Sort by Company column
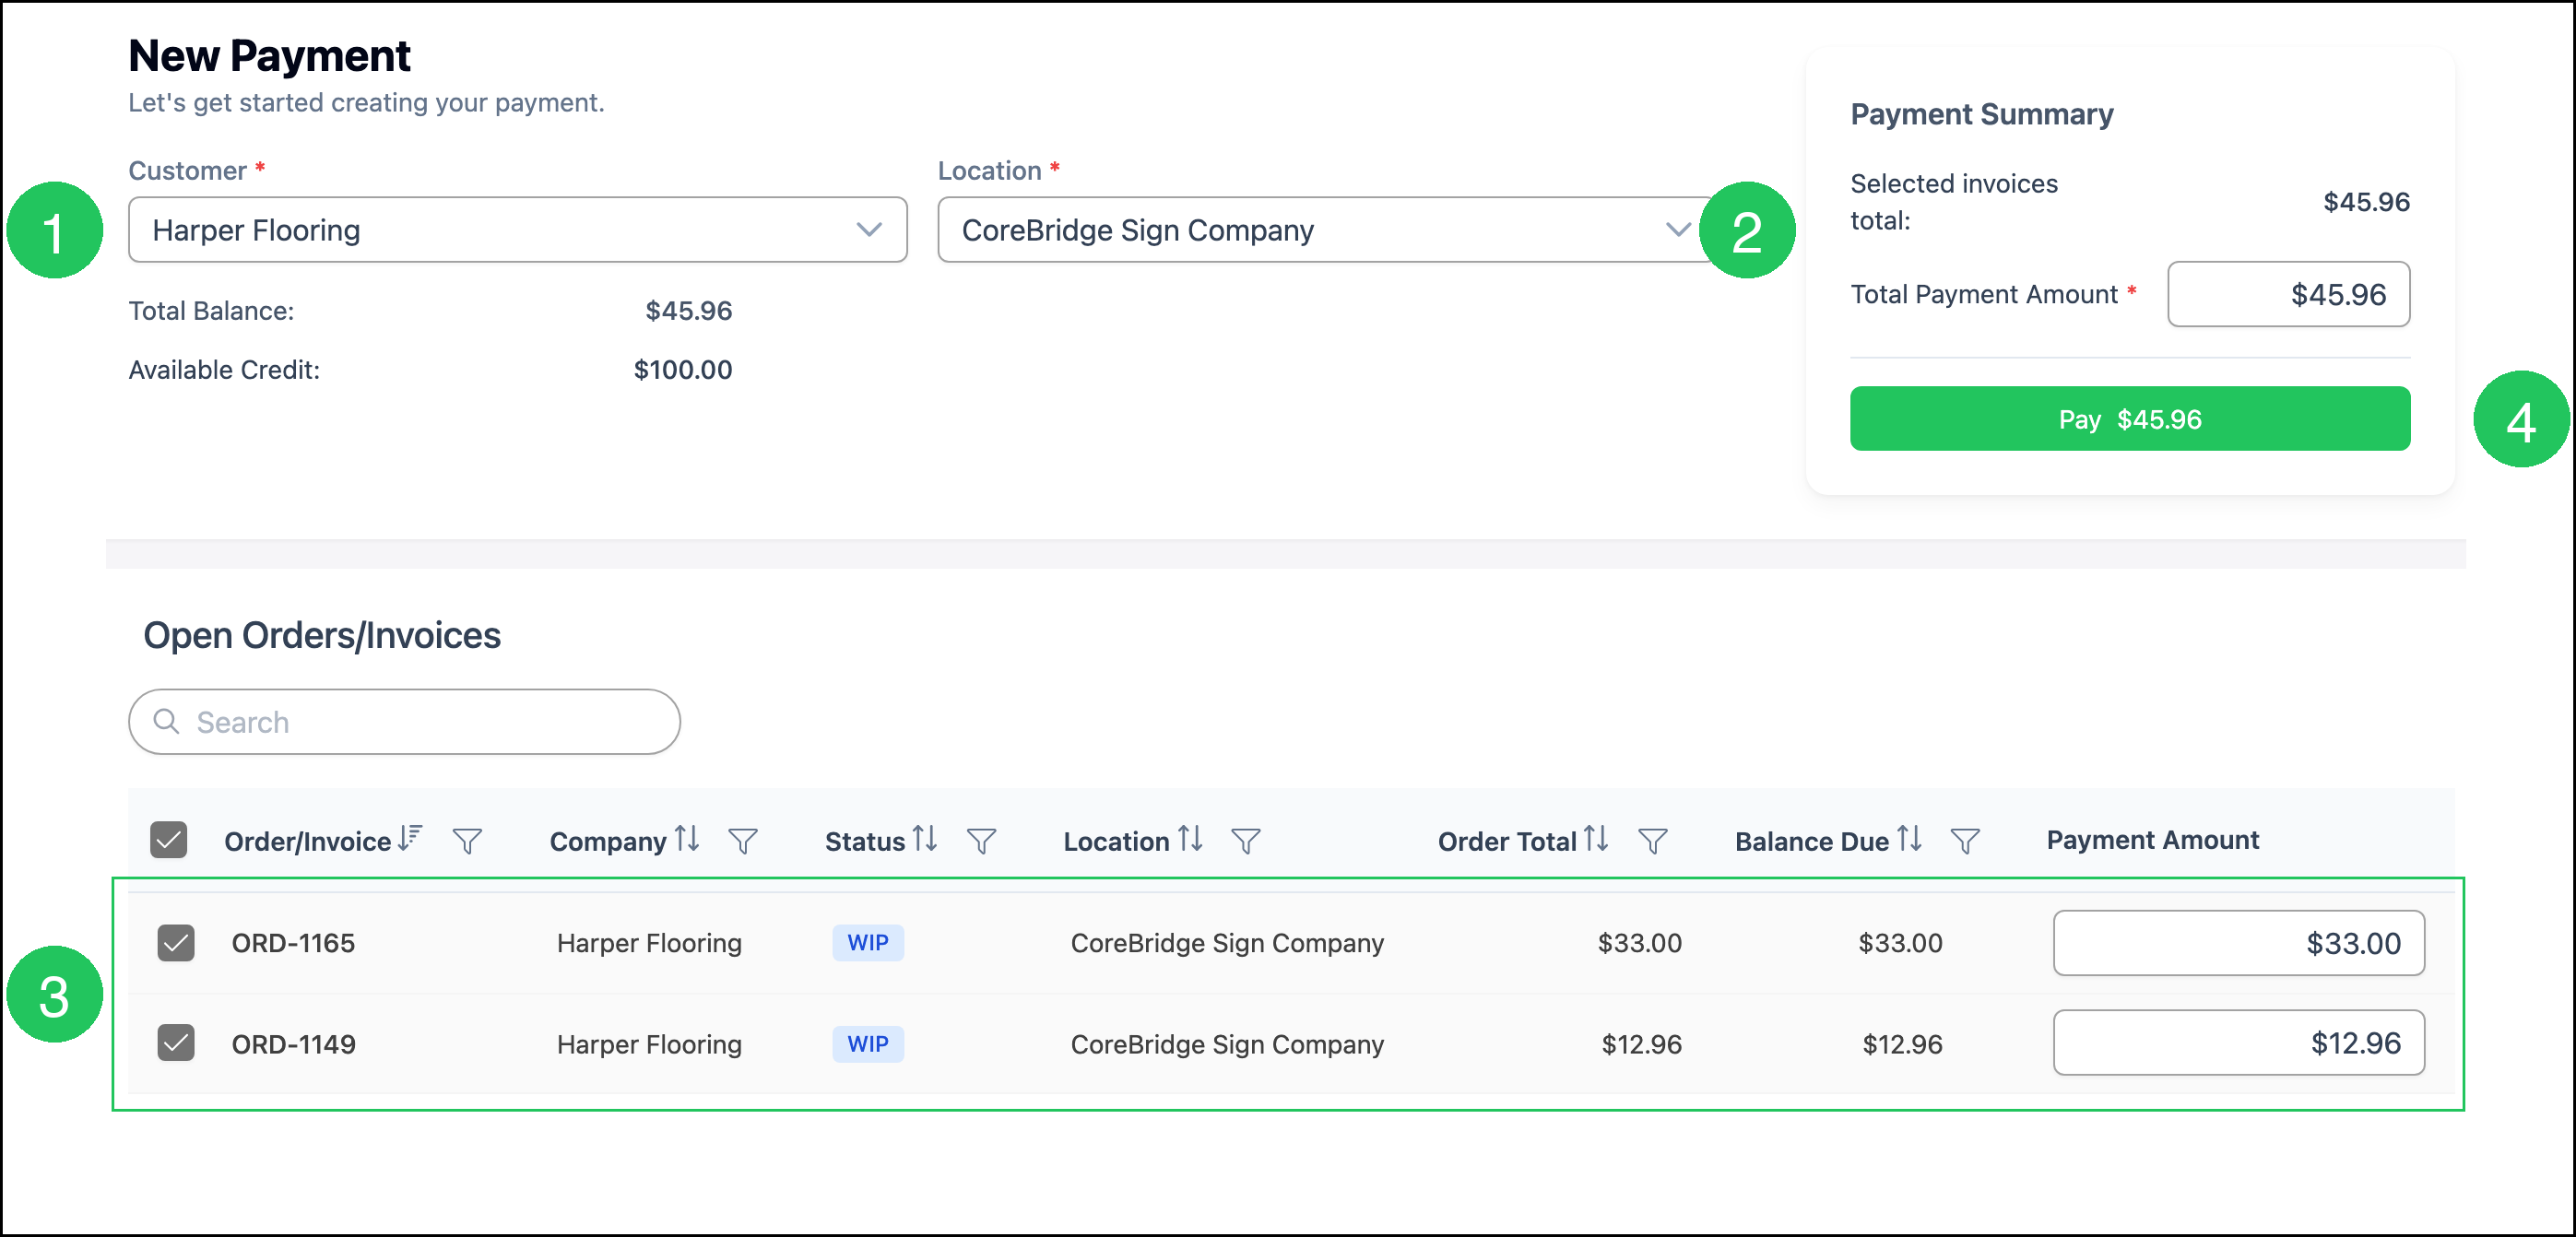Screen dimensions: 2576x1237 coord(686,838)
